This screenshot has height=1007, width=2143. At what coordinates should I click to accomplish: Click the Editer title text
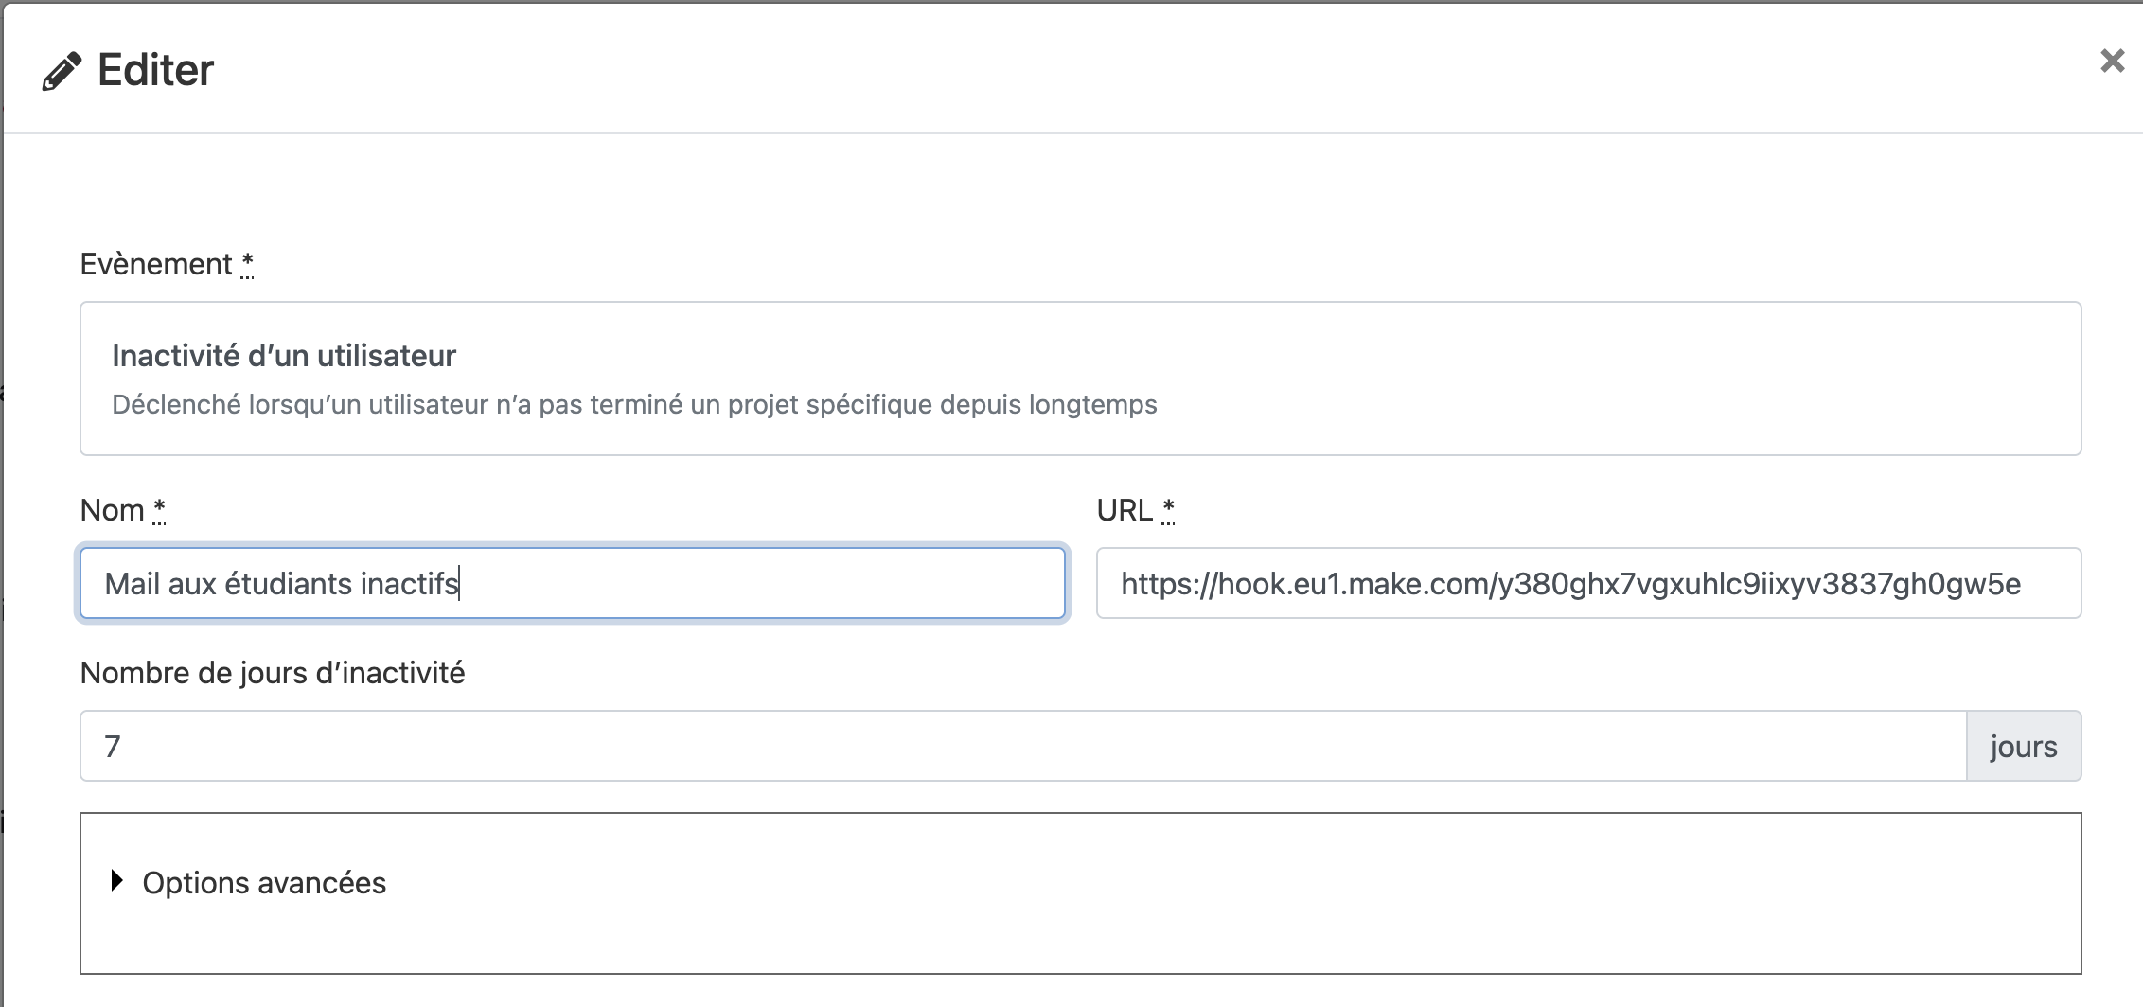pos(154,68)
